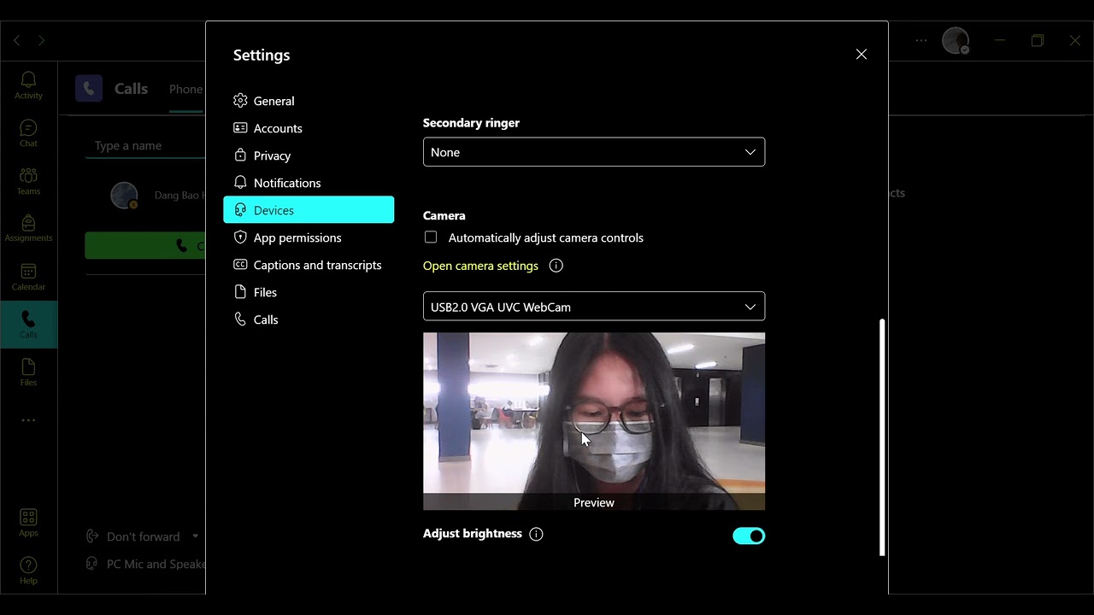Go forward with the forward arrow

click(41, 40)
